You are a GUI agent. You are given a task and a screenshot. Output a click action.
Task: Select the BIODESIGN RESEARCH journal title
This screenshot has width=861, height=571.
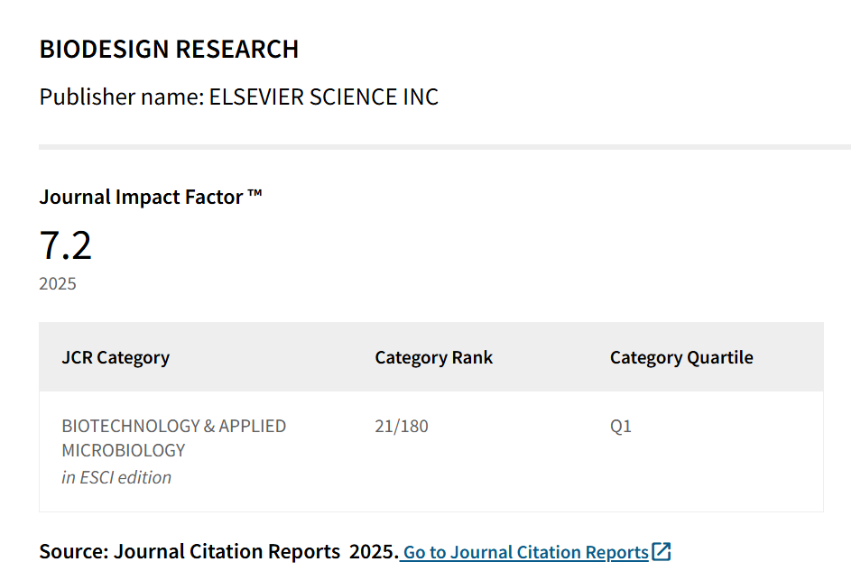(169, 50)
